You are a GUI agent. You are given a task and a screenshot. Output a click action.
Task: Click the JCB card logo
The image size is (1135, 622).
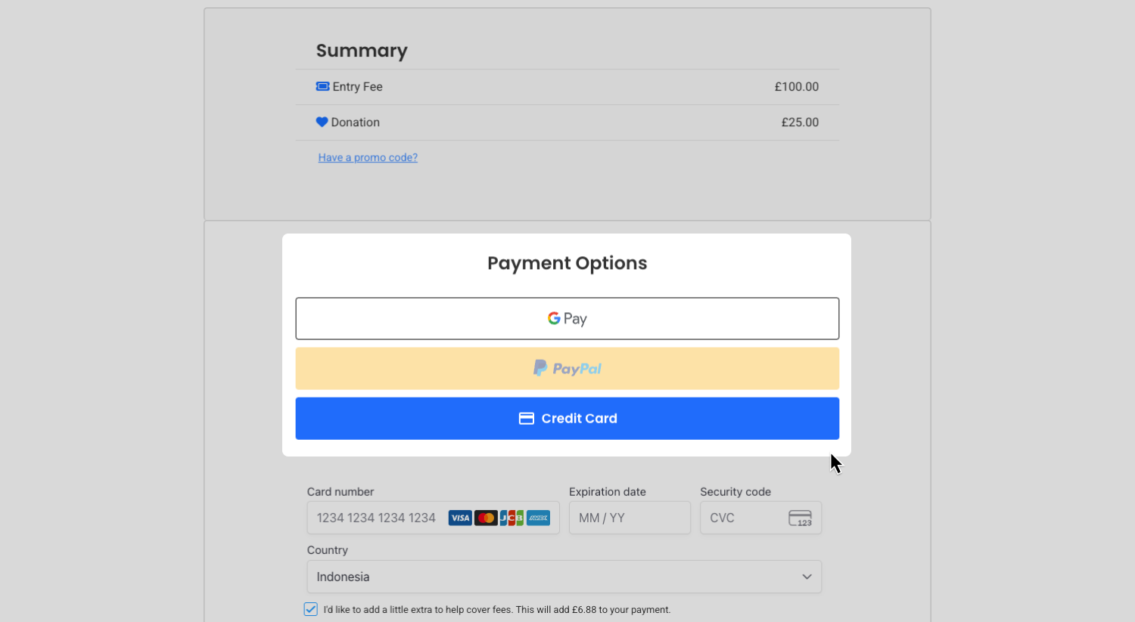tap(512, 518)
